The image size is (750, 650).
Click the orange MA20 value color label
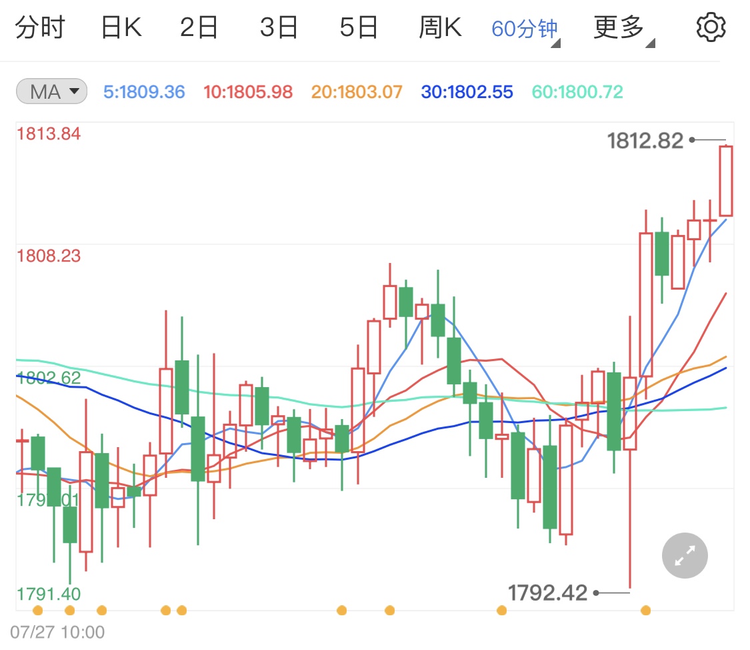pyautogui.click(x=357, y=92)
